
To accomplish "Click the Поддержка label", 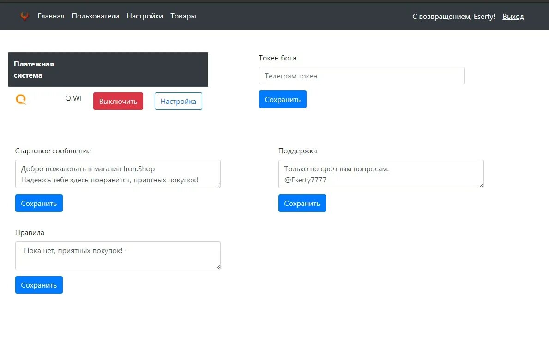I will pyautogui.click(x=298, y=151).
